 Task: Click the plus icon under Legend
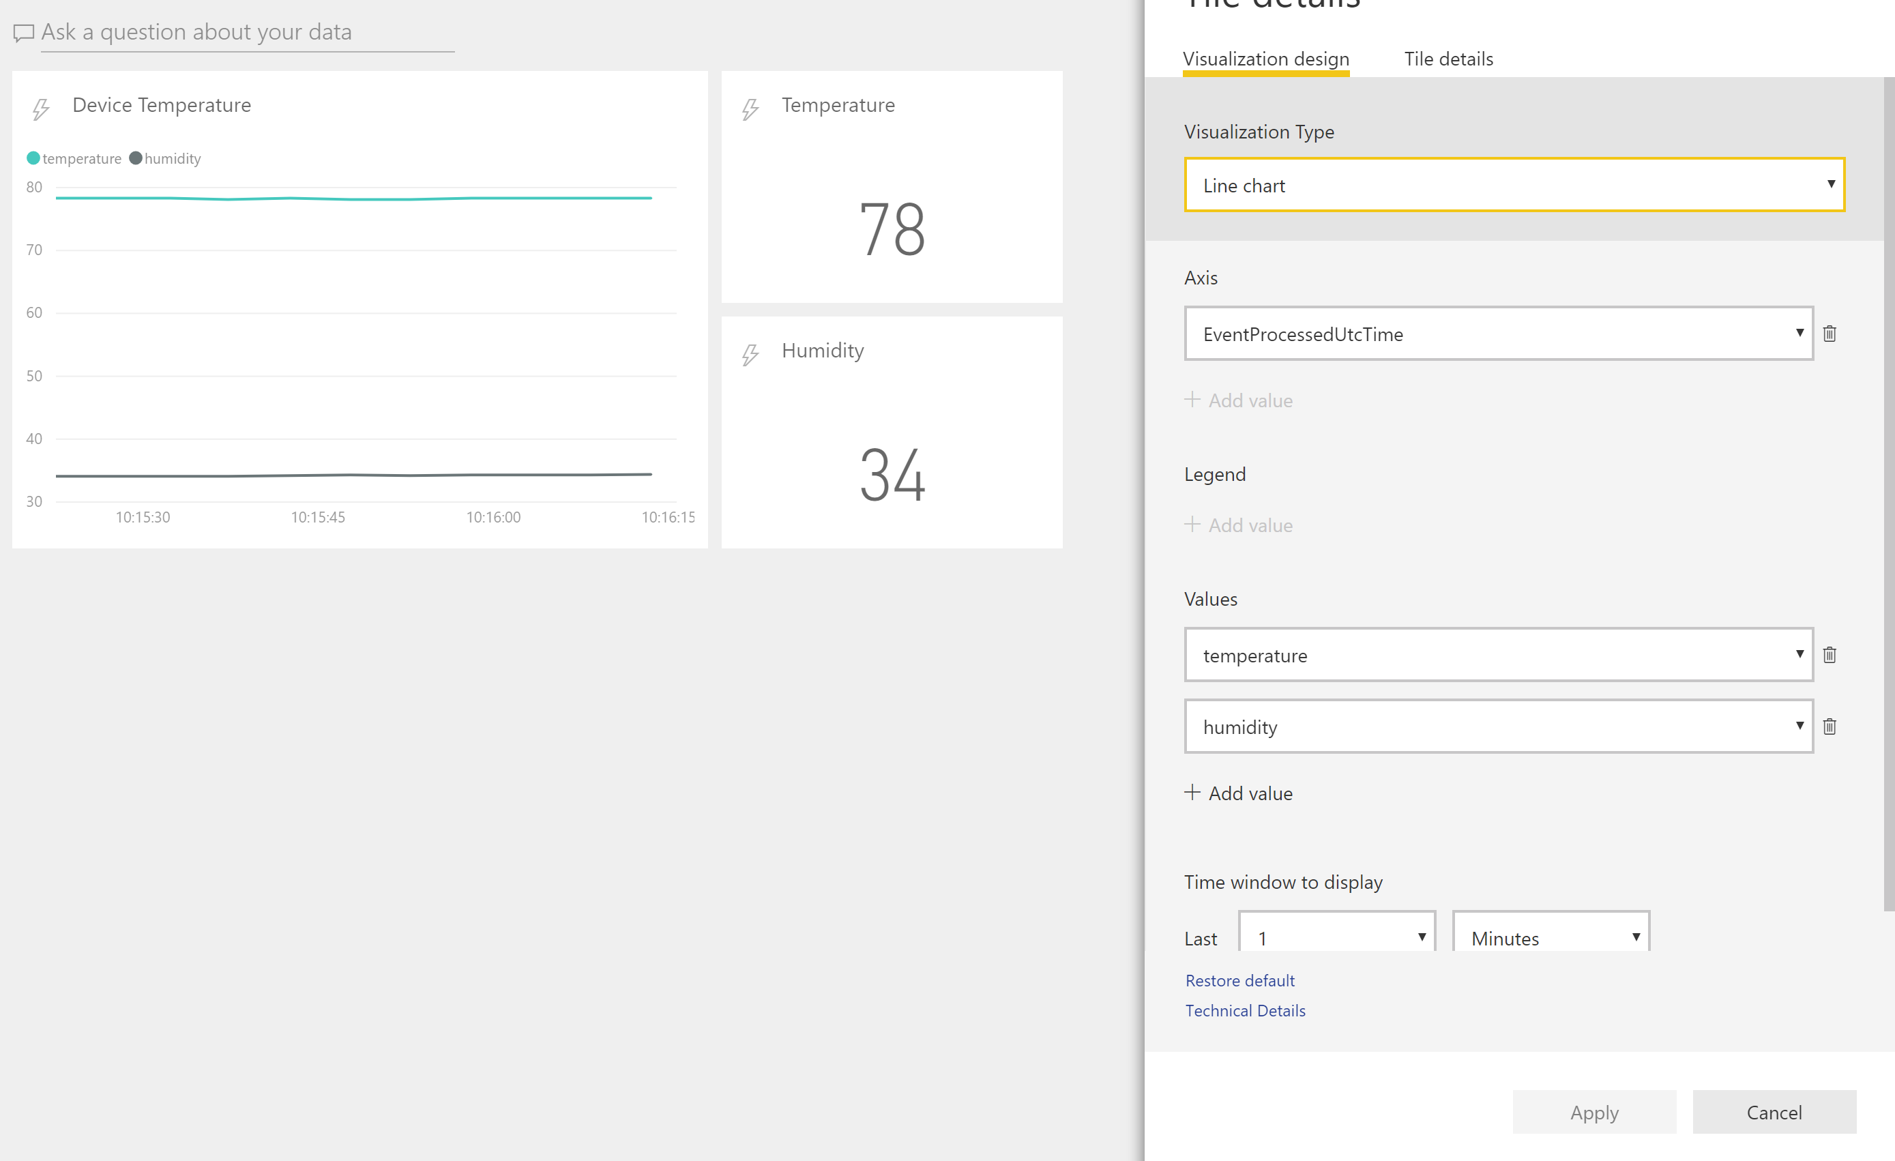click(1192, 524)
